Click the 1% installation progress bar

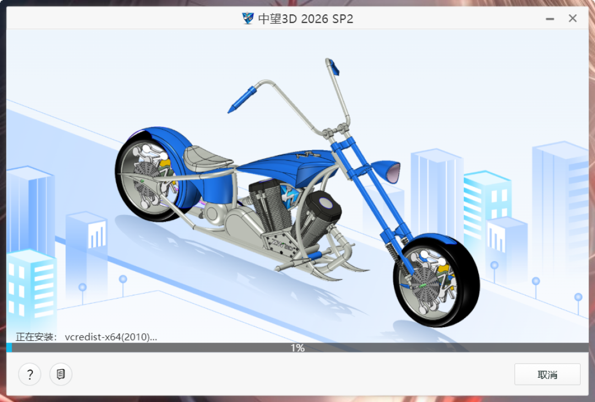[x=297, y=348]
